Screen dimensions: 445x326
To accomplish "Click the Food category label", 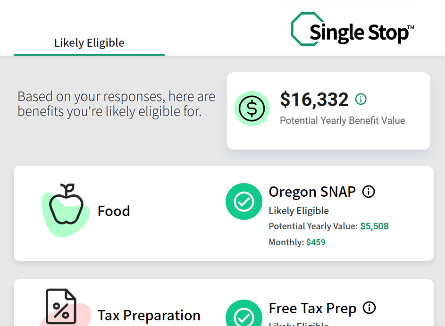I will point(114,211).
